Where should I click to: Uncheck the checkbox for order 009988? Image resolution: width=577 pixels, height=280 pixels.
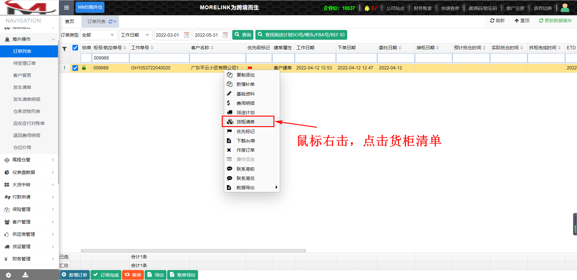point(75,68)
